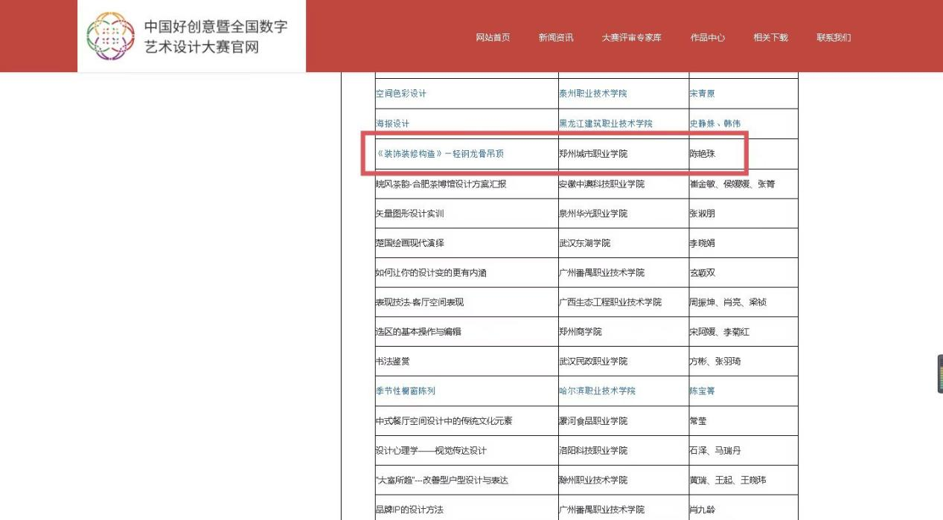943x520 pixels.
Task: Open the 相关下载 navigation item
Action: (770, 38)
